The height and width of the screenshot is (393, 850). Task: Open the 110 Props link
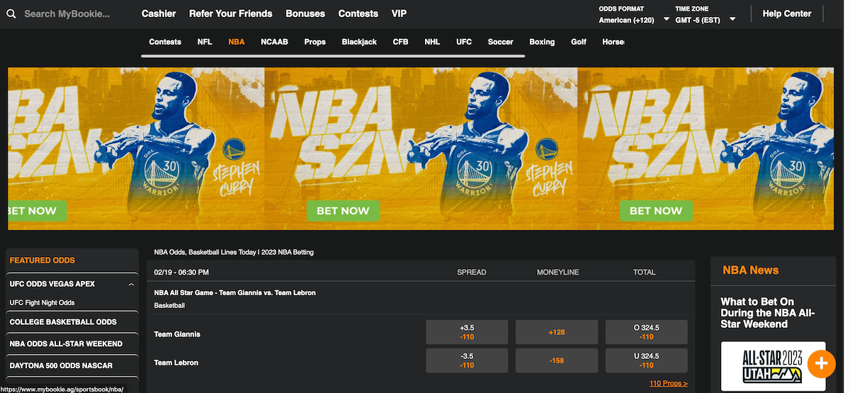(668, 384)
